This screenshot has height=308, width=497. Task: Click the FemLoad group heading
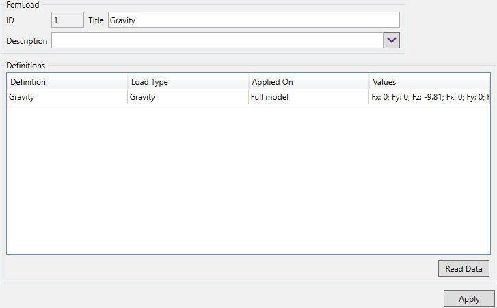[x=23, y=4]
